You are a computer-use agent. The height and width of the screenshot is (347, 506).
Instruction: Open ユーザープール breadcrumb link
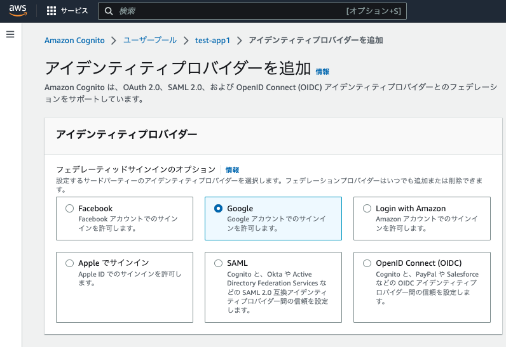click(150, 40)
